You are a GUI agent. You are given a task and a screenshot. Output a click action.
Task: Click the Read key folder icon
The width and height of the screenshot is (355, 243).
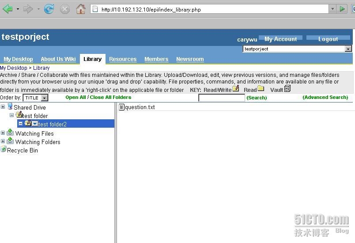261,88
